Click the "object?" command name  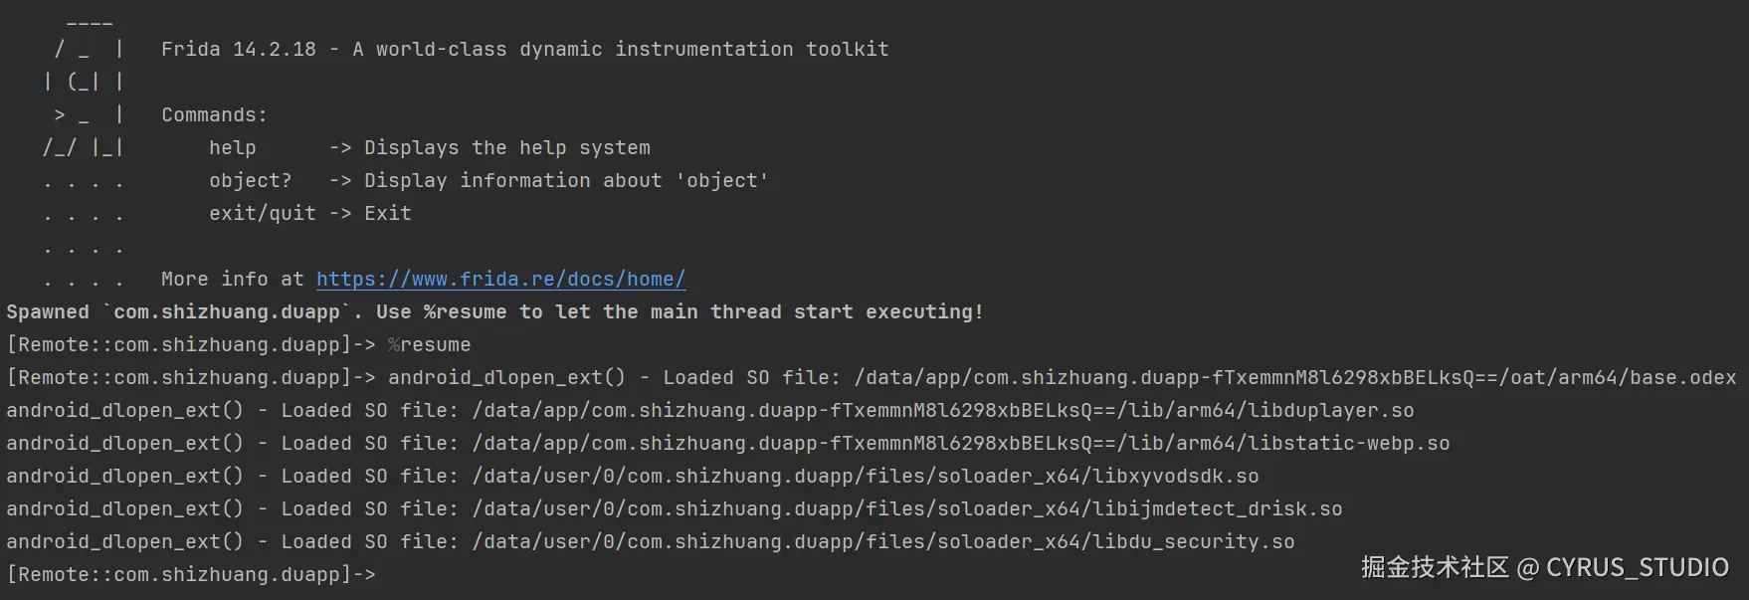(250, 181)
